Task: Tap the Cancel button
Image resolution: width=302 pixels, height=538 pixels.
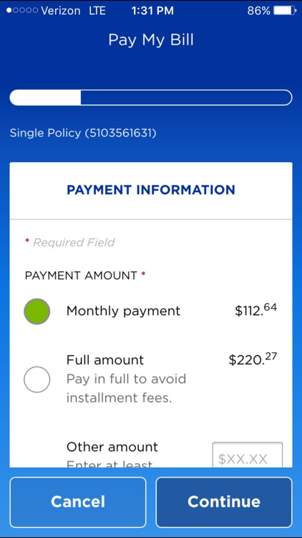Action: (x=78, y=502)
